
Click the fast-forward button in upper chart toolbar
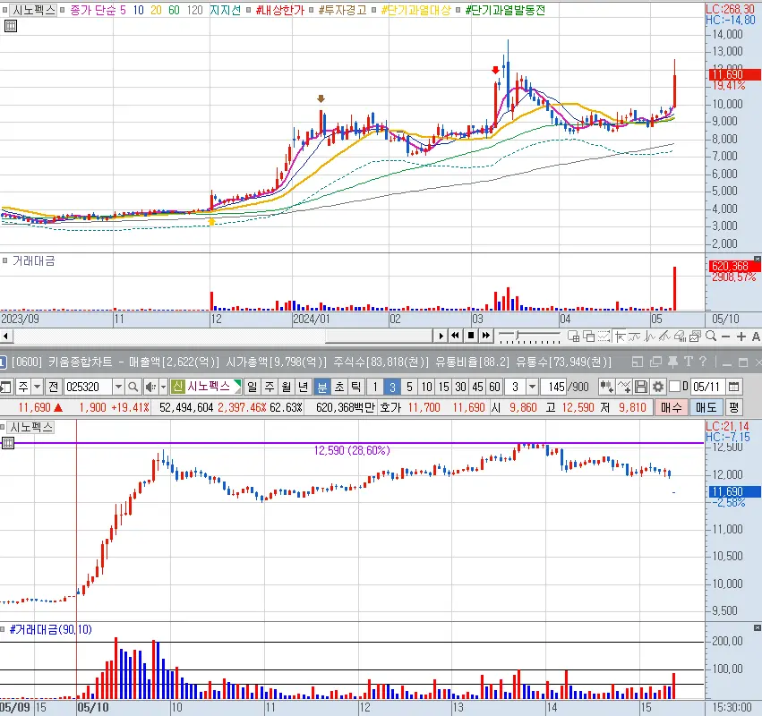[x=485, y=336]
